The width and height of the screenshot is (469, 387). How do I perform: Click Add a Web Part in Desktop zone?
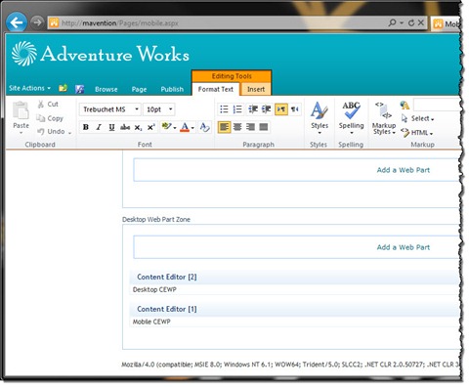404,247
